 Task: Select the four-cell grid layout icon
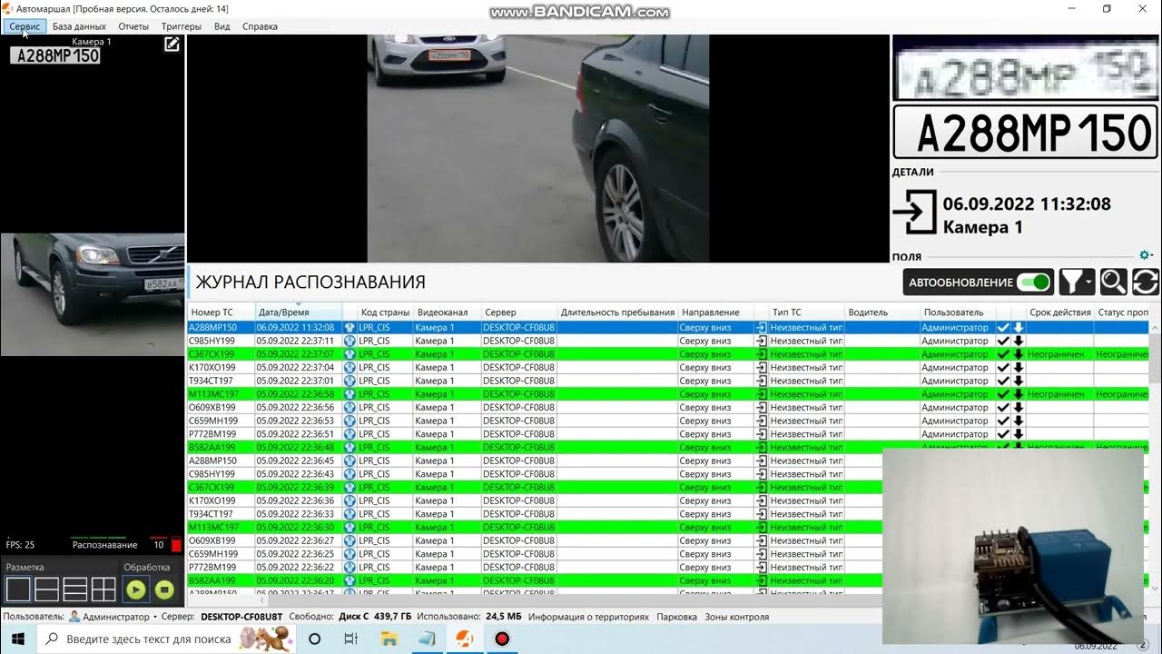(x=103, y=590)
